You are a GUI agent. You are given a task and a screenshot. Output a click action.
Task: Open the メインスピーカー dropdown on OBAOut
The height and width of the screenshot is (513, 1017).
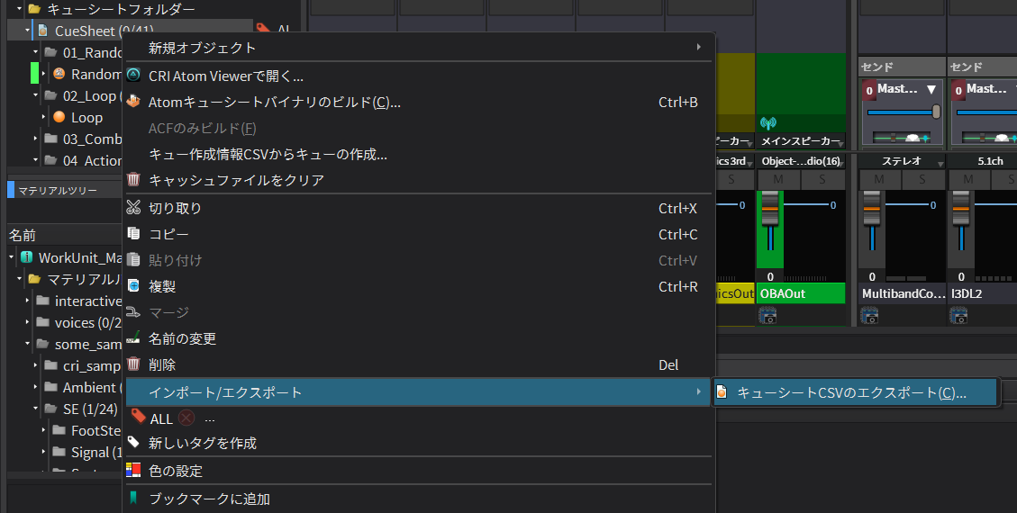[x=801, y=141]
